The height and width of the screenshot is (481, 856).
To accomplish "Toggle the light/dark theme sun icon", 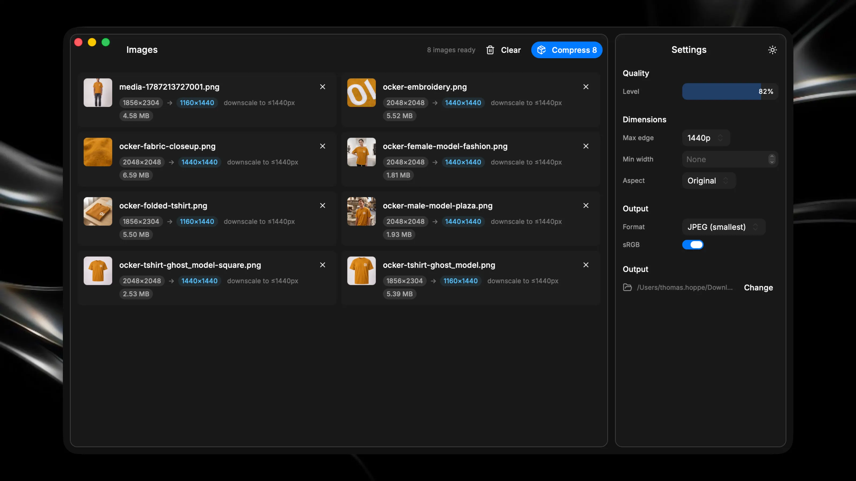I will 772,50.
